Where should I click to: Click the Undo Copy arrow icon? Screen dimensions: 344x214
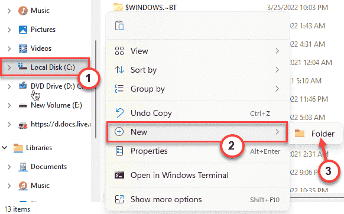click(x=119, y=113)
